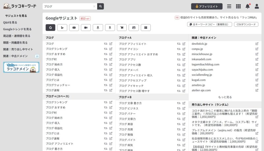The image size is (264, 151).
Task: Click the miraclehouse.jp domain
Action: (202, 54)
